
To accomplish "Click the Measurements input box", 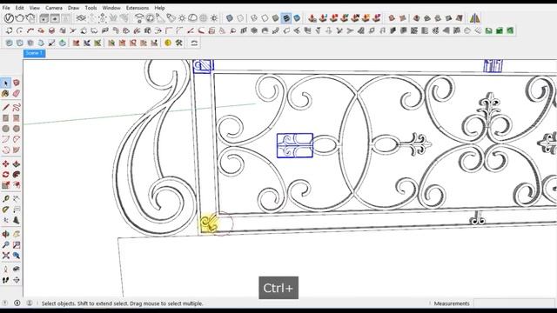I will (514, 303).
